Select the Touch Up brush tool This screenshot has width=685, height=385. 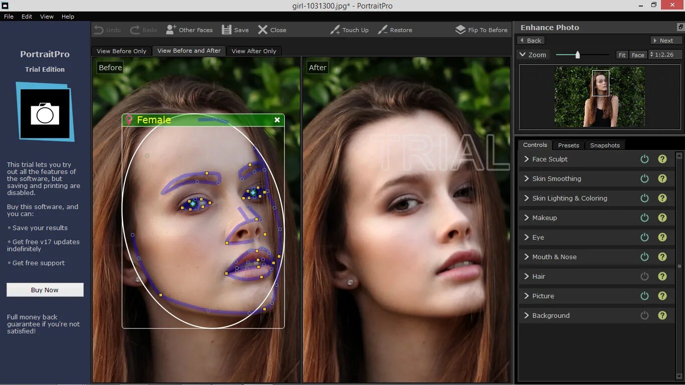pyautogui.click(x=349, y=30)
